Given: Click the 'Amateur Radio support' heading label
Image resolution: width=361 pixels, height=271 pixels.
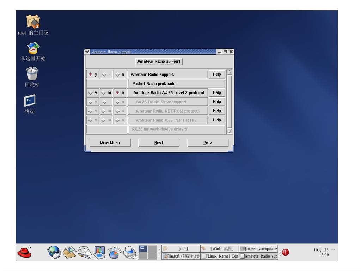Looking at the screenshot, I should [159, 61].
